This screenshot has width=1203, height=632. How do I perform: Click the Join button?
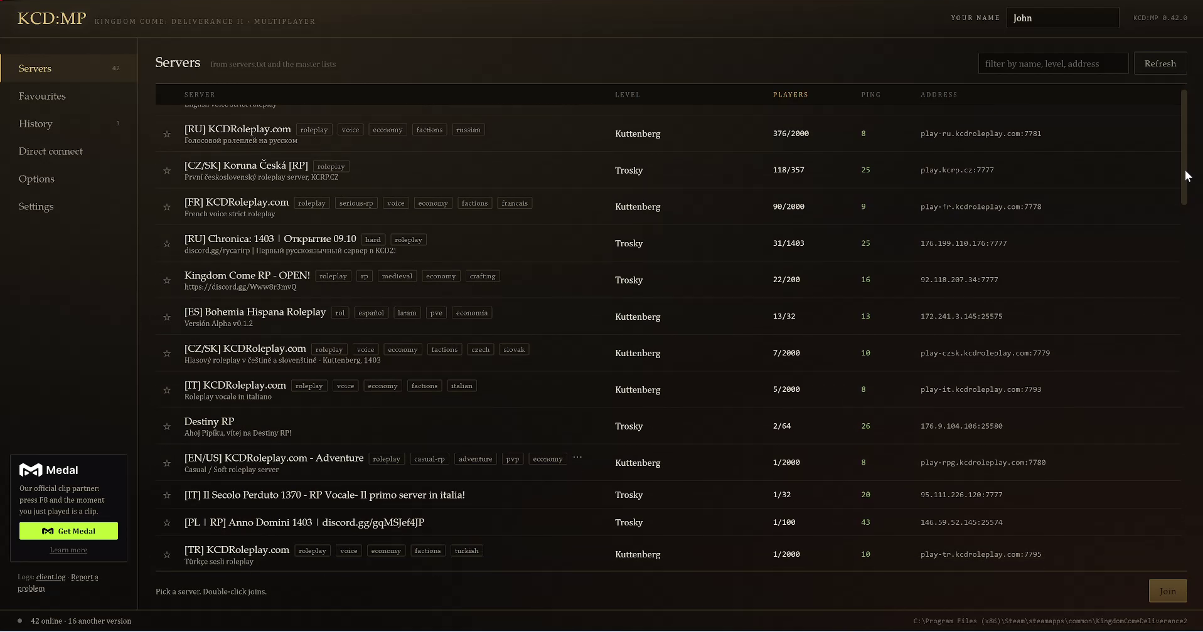1167,591
